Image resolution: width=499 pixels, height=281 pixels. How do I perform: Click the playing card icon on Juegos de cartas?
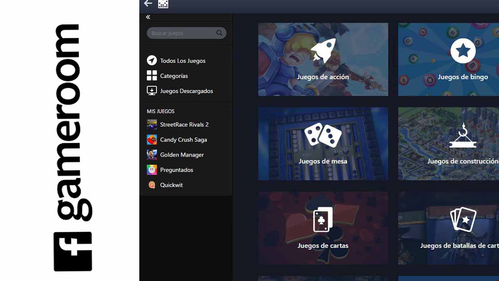[x=323, y=219]
